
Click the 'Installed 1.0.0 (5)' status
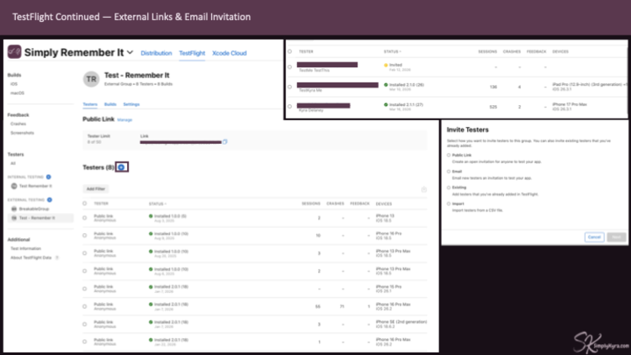coord(170,216)
